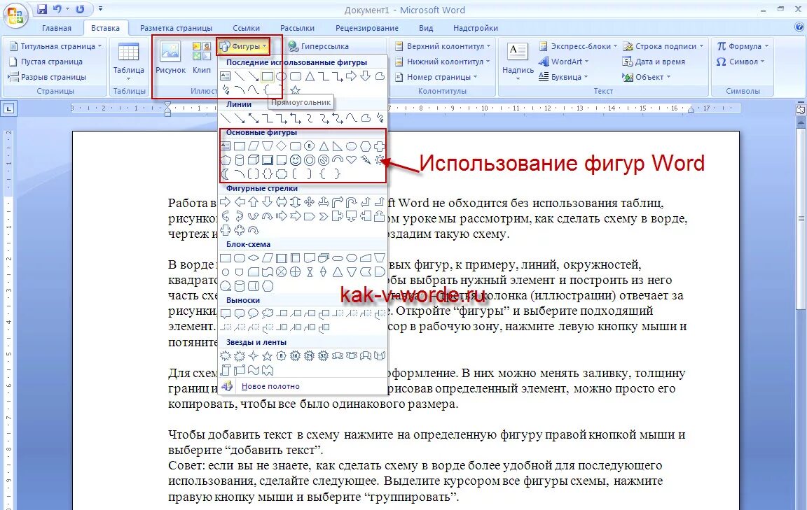Choose the Diamond shape in Basic Shapes
Viewport: 807px width, 510px height.
(x=281, y=146)
